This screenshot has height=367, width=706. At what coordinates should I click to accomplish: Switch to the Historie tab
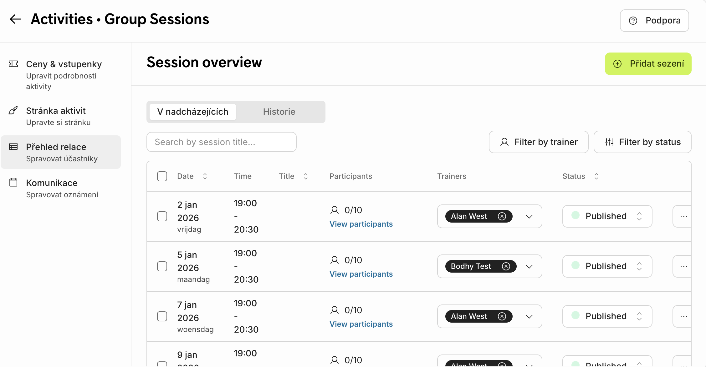279,112
